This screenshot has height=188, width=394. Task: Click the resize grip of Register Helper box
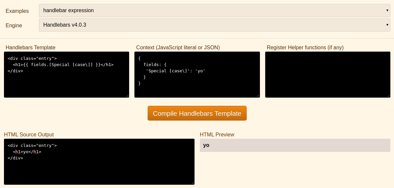click(388, 96)
